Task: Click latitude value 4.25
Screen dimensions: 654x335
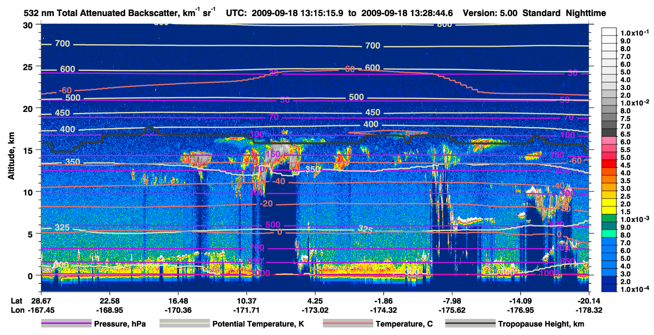Action: [x=315, y=300]
